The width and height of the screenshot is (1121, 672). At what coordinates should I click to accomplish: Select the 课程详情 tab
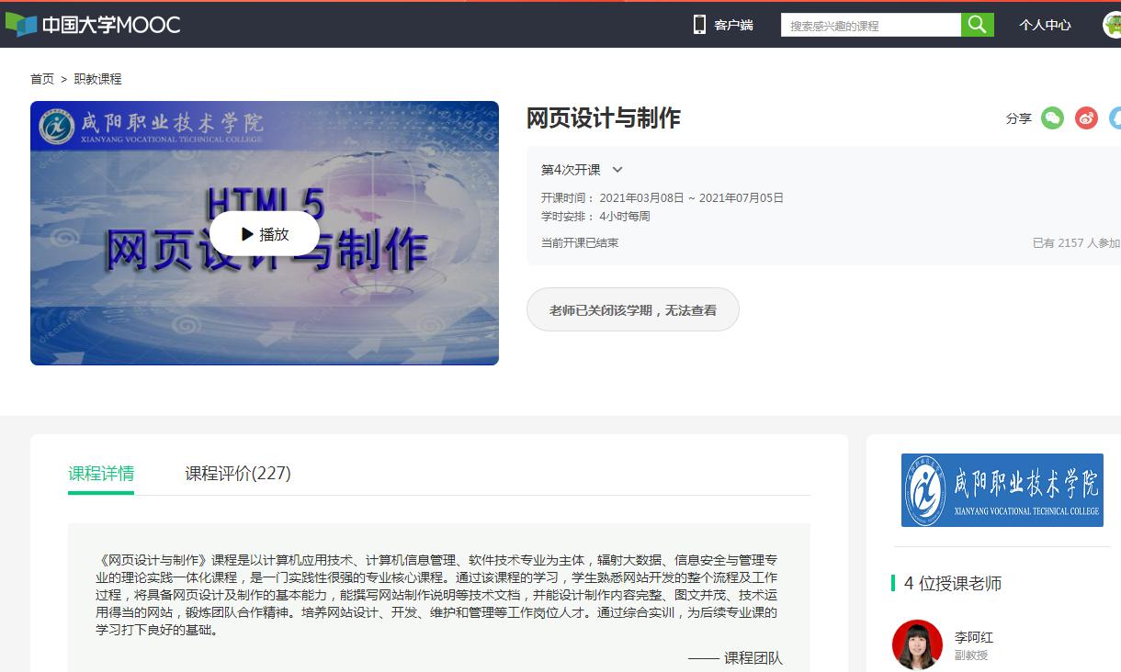[x=101, y=474]
